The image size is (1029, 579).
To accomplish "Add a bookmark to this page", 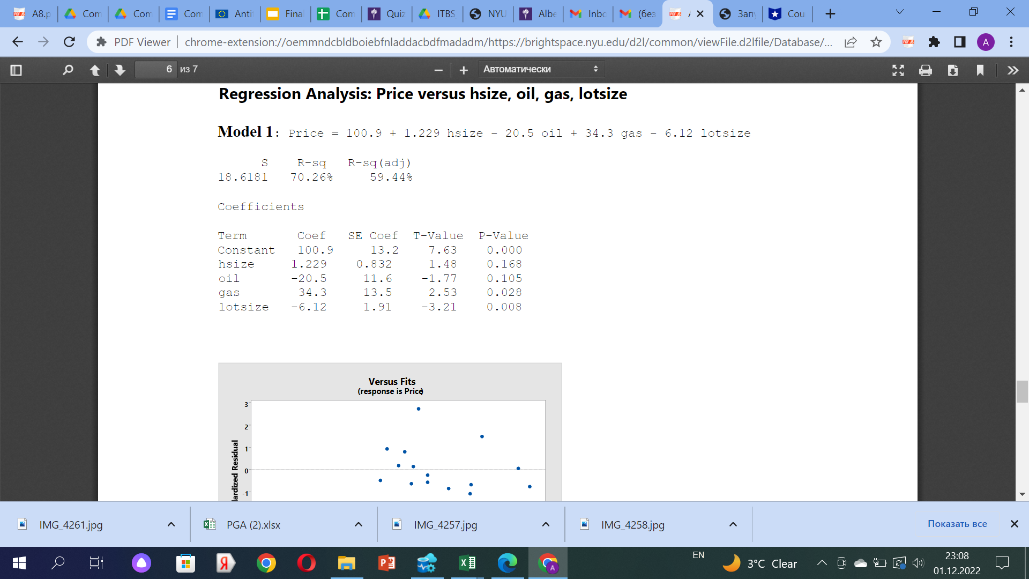I will [980, 70].
